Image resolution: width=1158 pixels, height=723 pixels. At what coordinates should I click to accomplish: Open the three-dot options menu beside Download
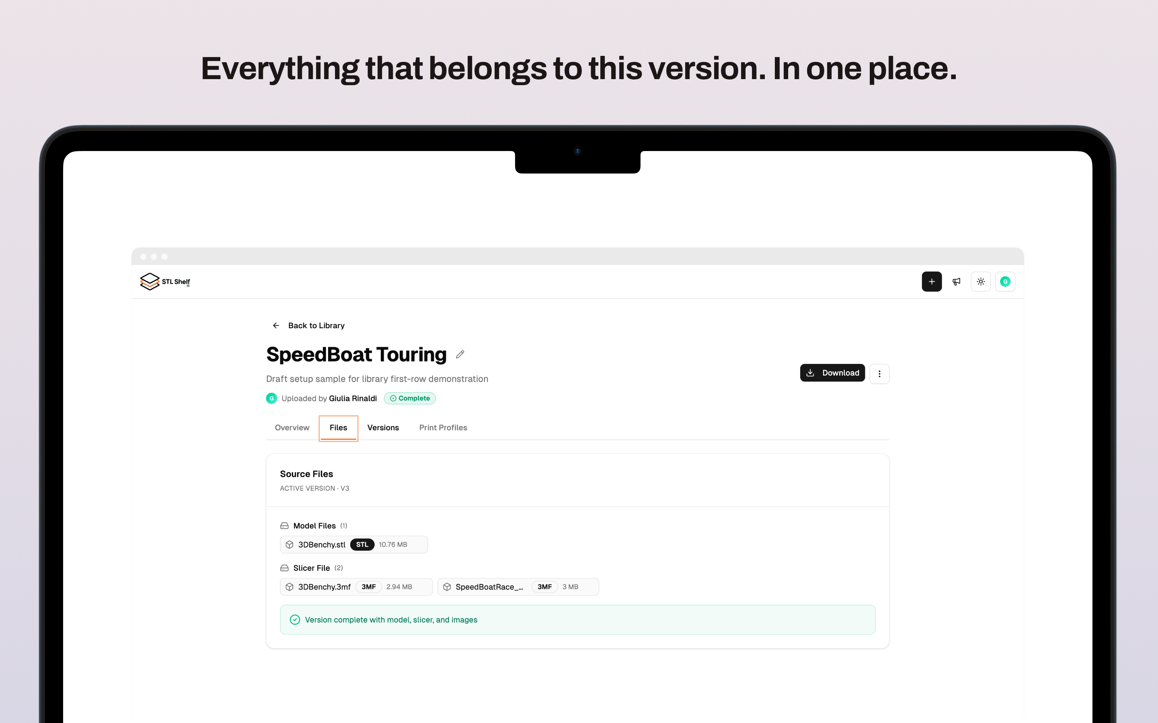click(x=879, y=374)
